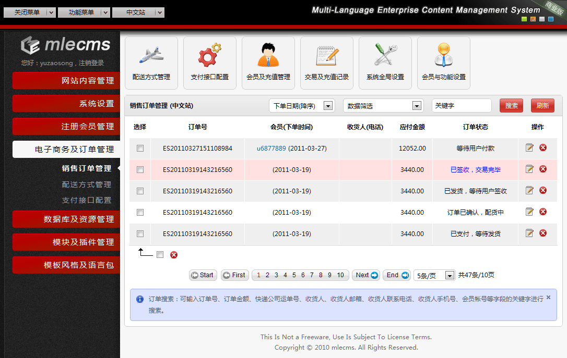The width and height of the screenshot is (567, 358).
Task: Delete the order with status 等待用户付款
Action: click(x=543, y=147)
